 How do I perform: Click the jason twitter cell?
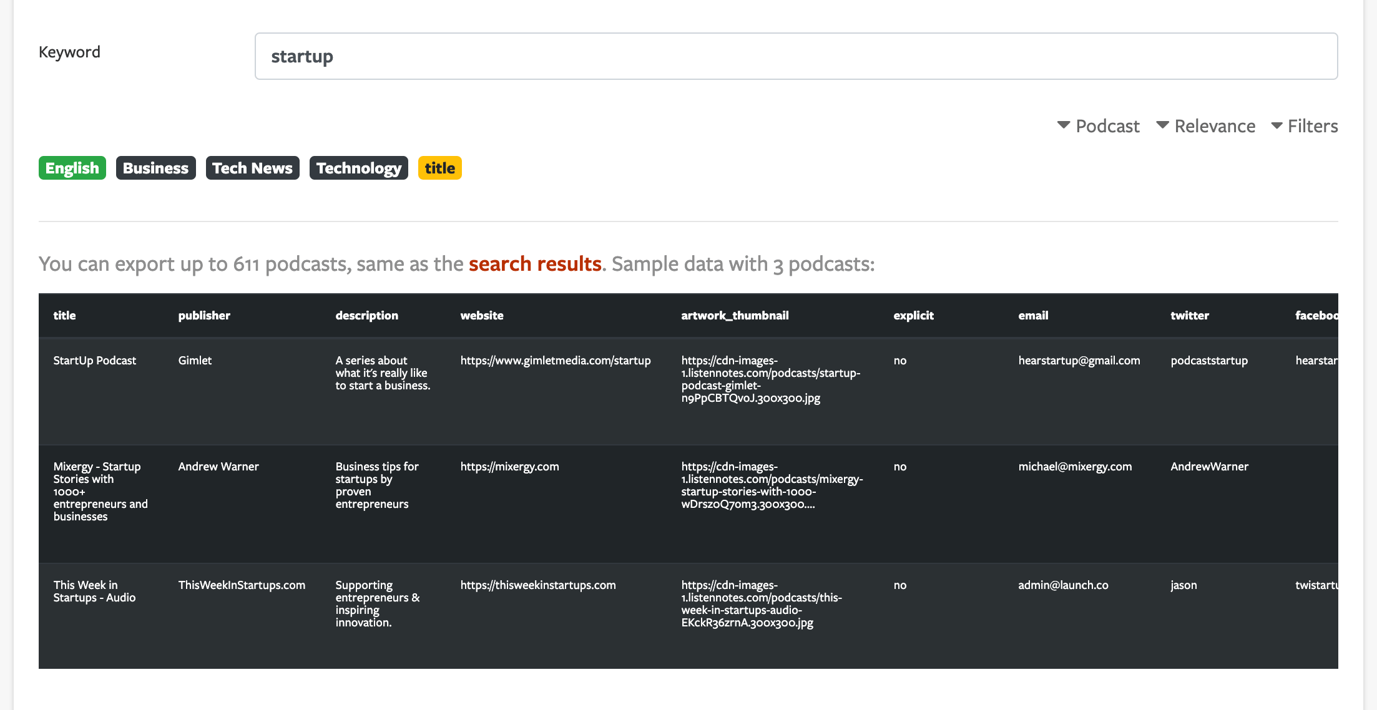coord(1183,585)
